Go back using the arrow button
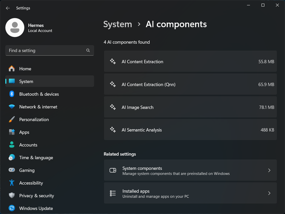The height and width of the screenshot is (214, 285). (8, 8)
